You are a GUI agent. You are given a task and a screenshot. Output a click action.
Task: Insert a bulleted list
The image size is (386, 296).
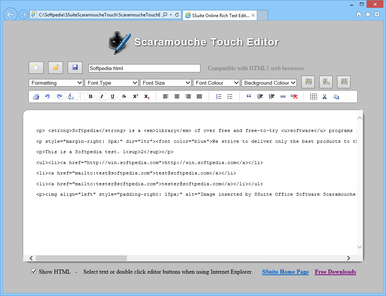(230, 97)
